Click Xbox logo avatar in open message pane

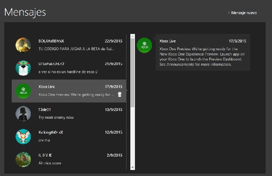click(x=144, y=45)
